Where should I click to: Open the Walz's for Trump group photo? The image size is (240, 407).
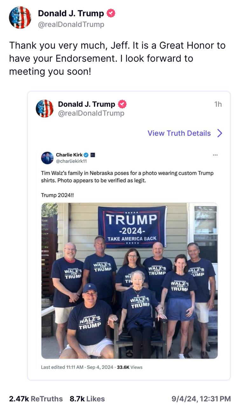click(129, 280)
